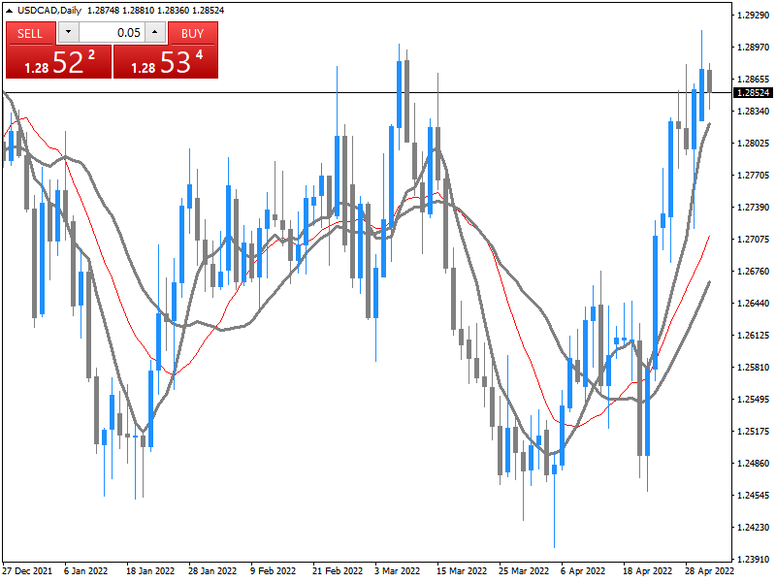Click the 15 Mar 2022 date label
The width and height of the screenshot is (776, 582).
point(459,571)
